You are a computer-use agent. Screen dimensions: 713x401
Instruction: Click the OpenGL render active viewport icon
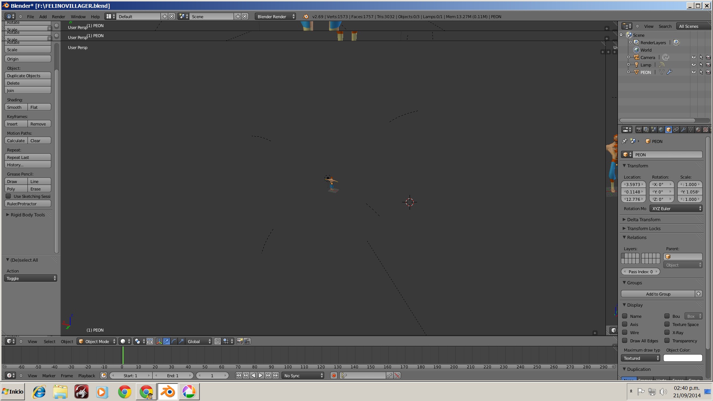(240, 341)
